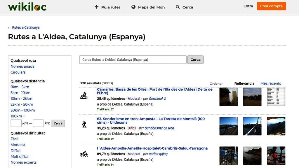Filter distance 50km - 100km
The image size is (299, 168).
click(23, 110)
